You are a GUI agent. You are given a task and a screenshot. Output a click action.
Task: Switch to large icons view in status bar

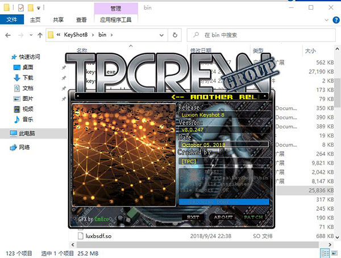pyautogui.click(x=335, y=253)
